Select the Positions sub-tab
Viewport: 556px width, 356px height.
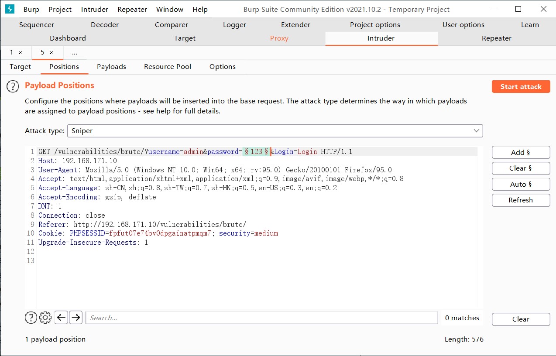pos(64,67)
